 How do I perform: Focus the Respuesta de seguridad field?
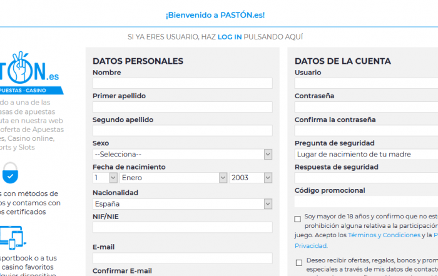tap(366, 178)
